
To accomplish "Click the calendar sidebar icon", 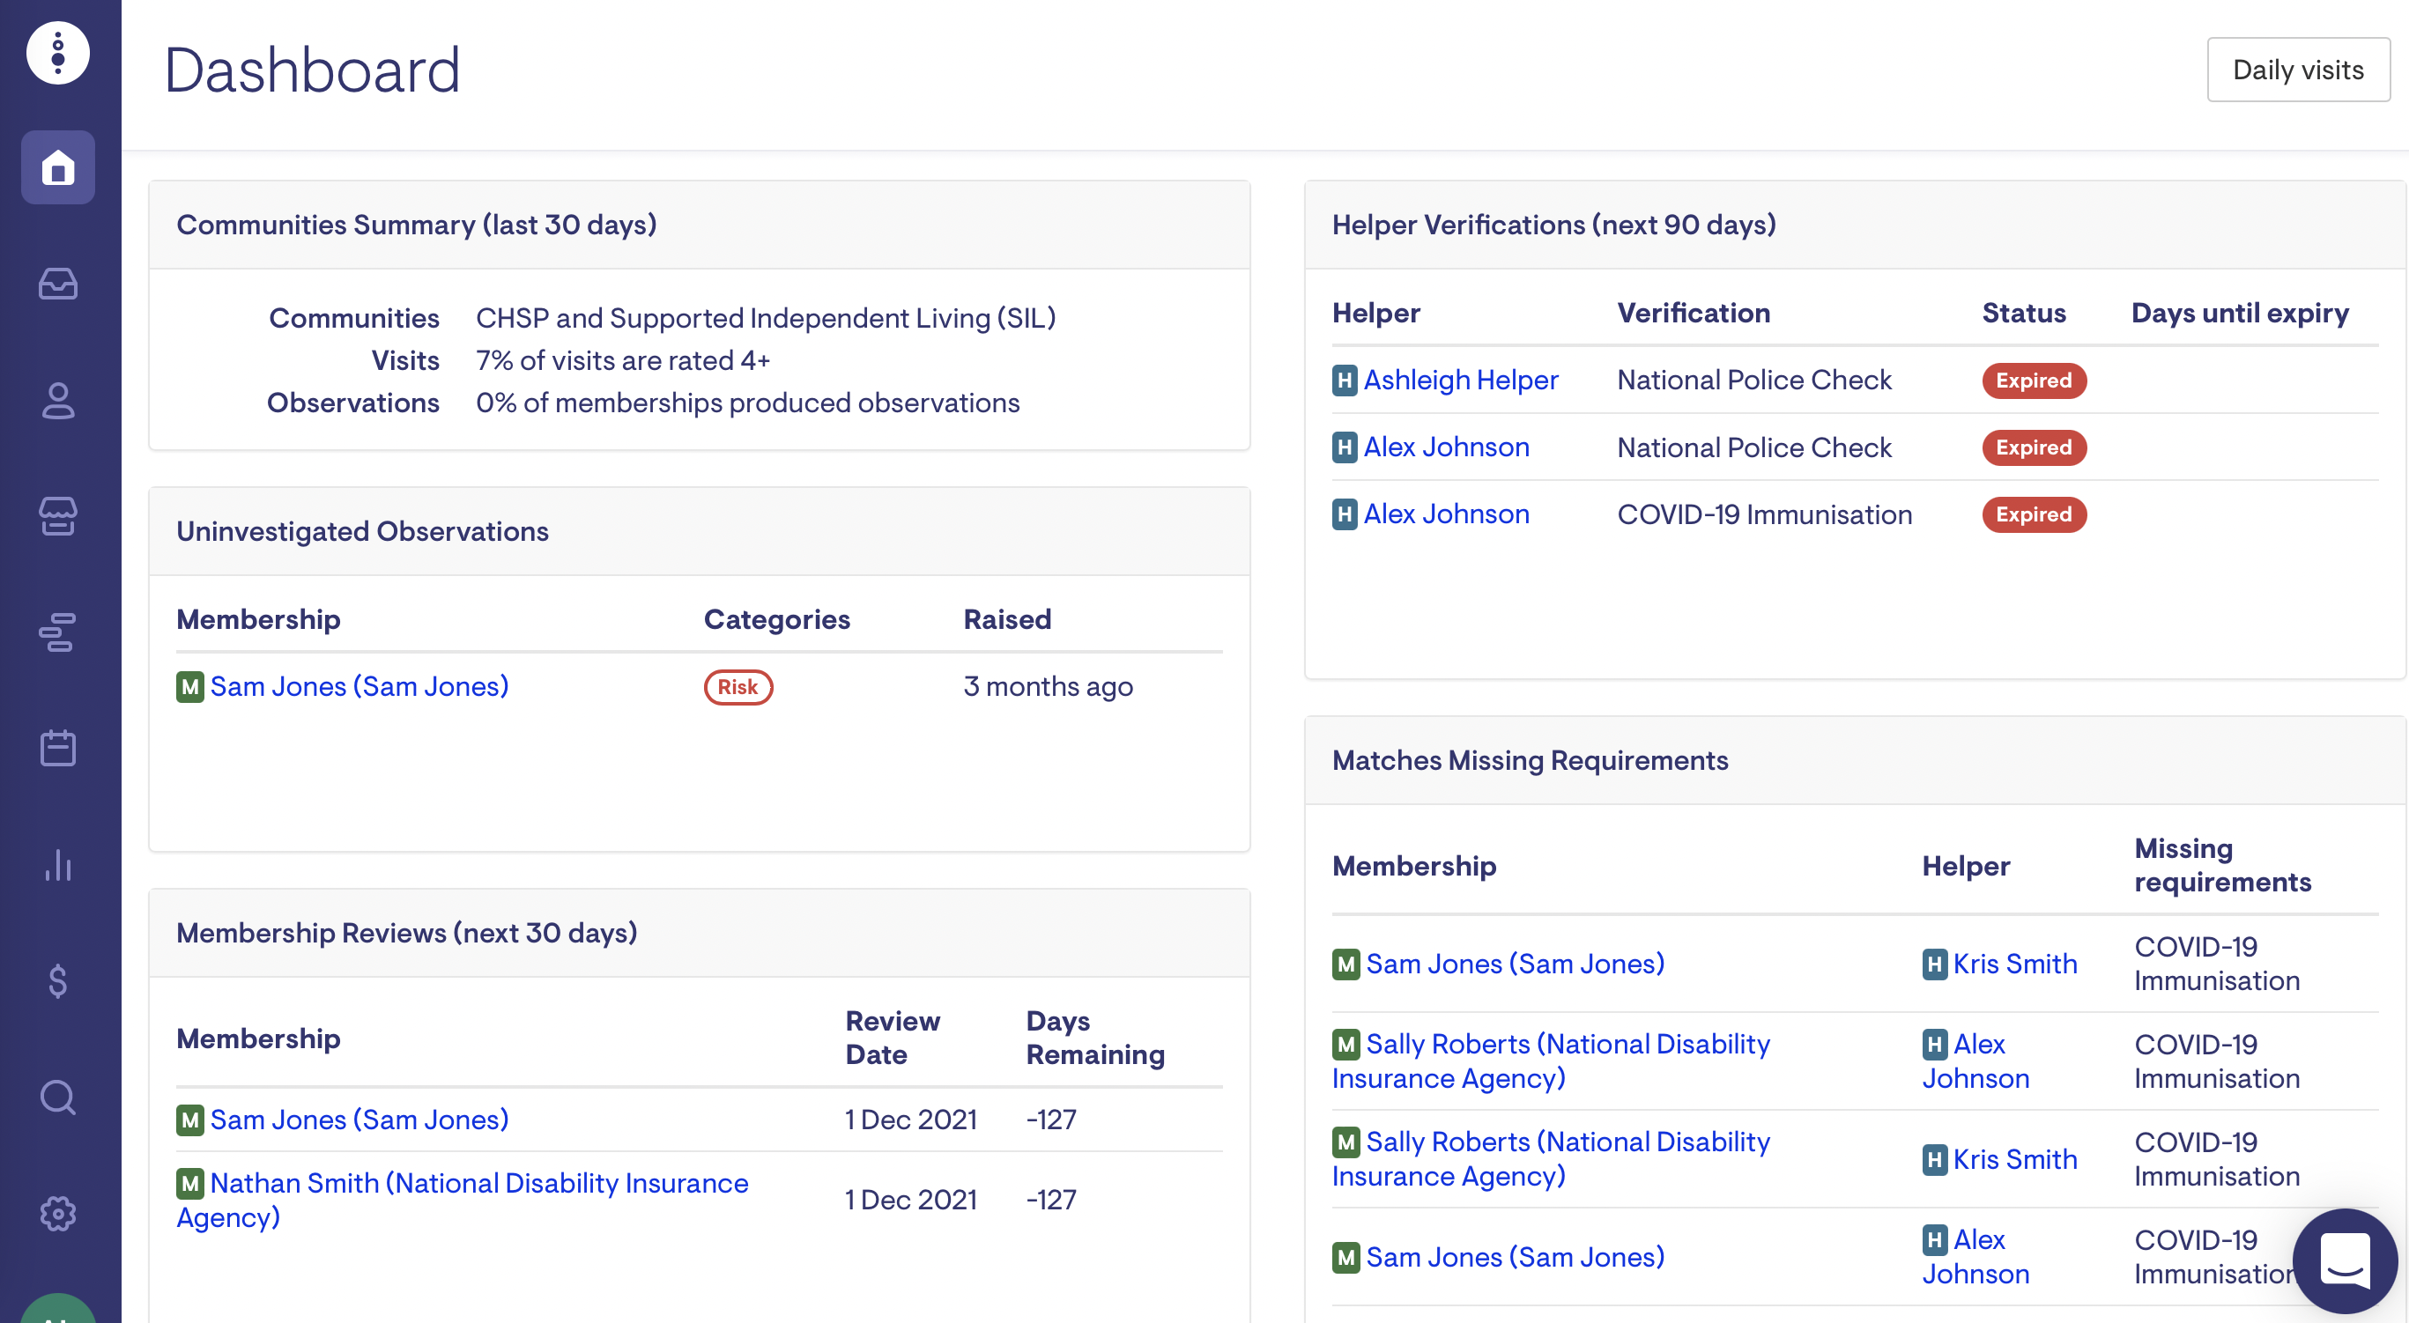I will [58, 748].
